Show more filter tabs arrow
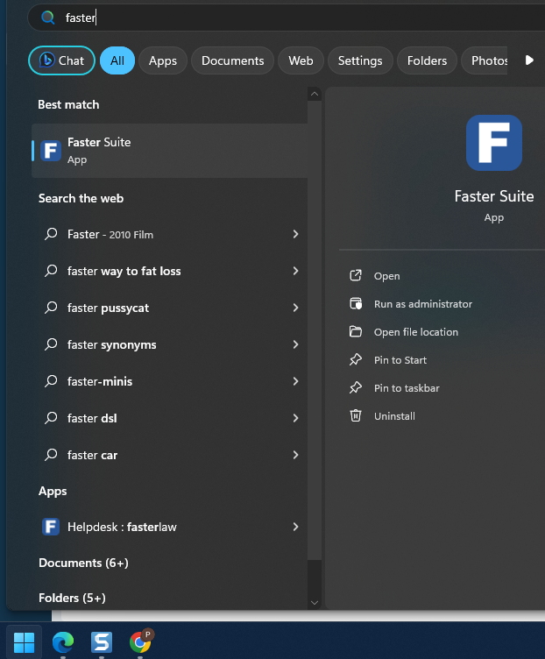545x659 pixels. [529, 60]
